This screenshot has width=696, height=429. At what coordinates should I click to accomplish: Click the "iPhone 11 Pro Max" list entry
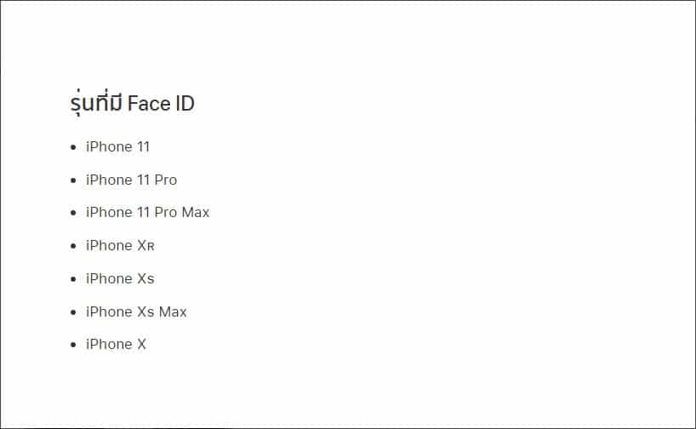pos(147,212)
